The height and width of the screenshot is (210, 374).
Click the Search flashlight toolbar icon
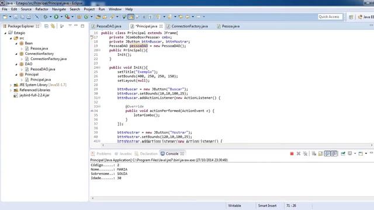112,17
